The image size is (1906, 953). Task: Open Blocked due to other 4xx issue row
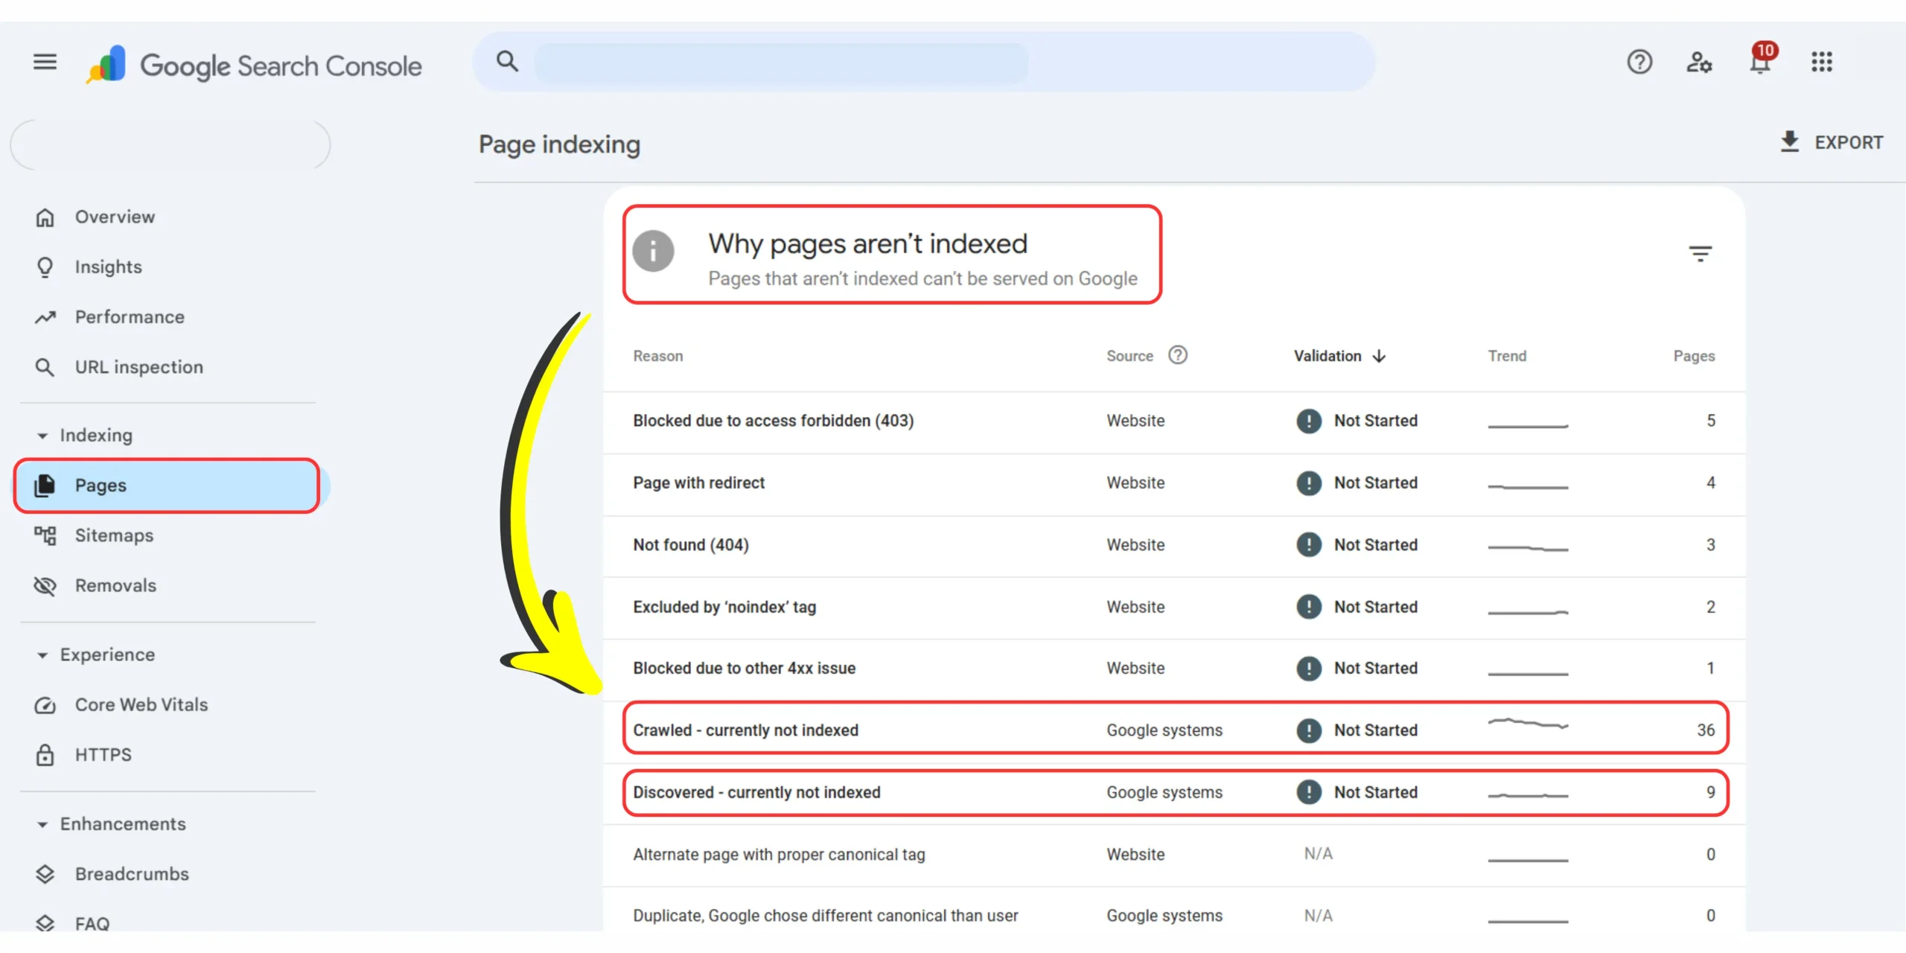[x=1174, y=669]
